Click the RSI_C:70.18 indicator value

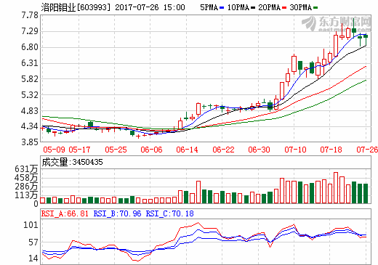(170, 213)
